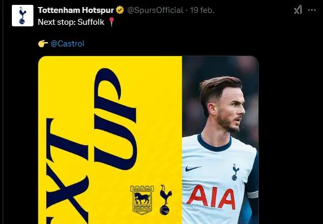Open the player photo in the tweet
Image resolution: width=323 pixels, height=224 pixels.
[220, 140]
